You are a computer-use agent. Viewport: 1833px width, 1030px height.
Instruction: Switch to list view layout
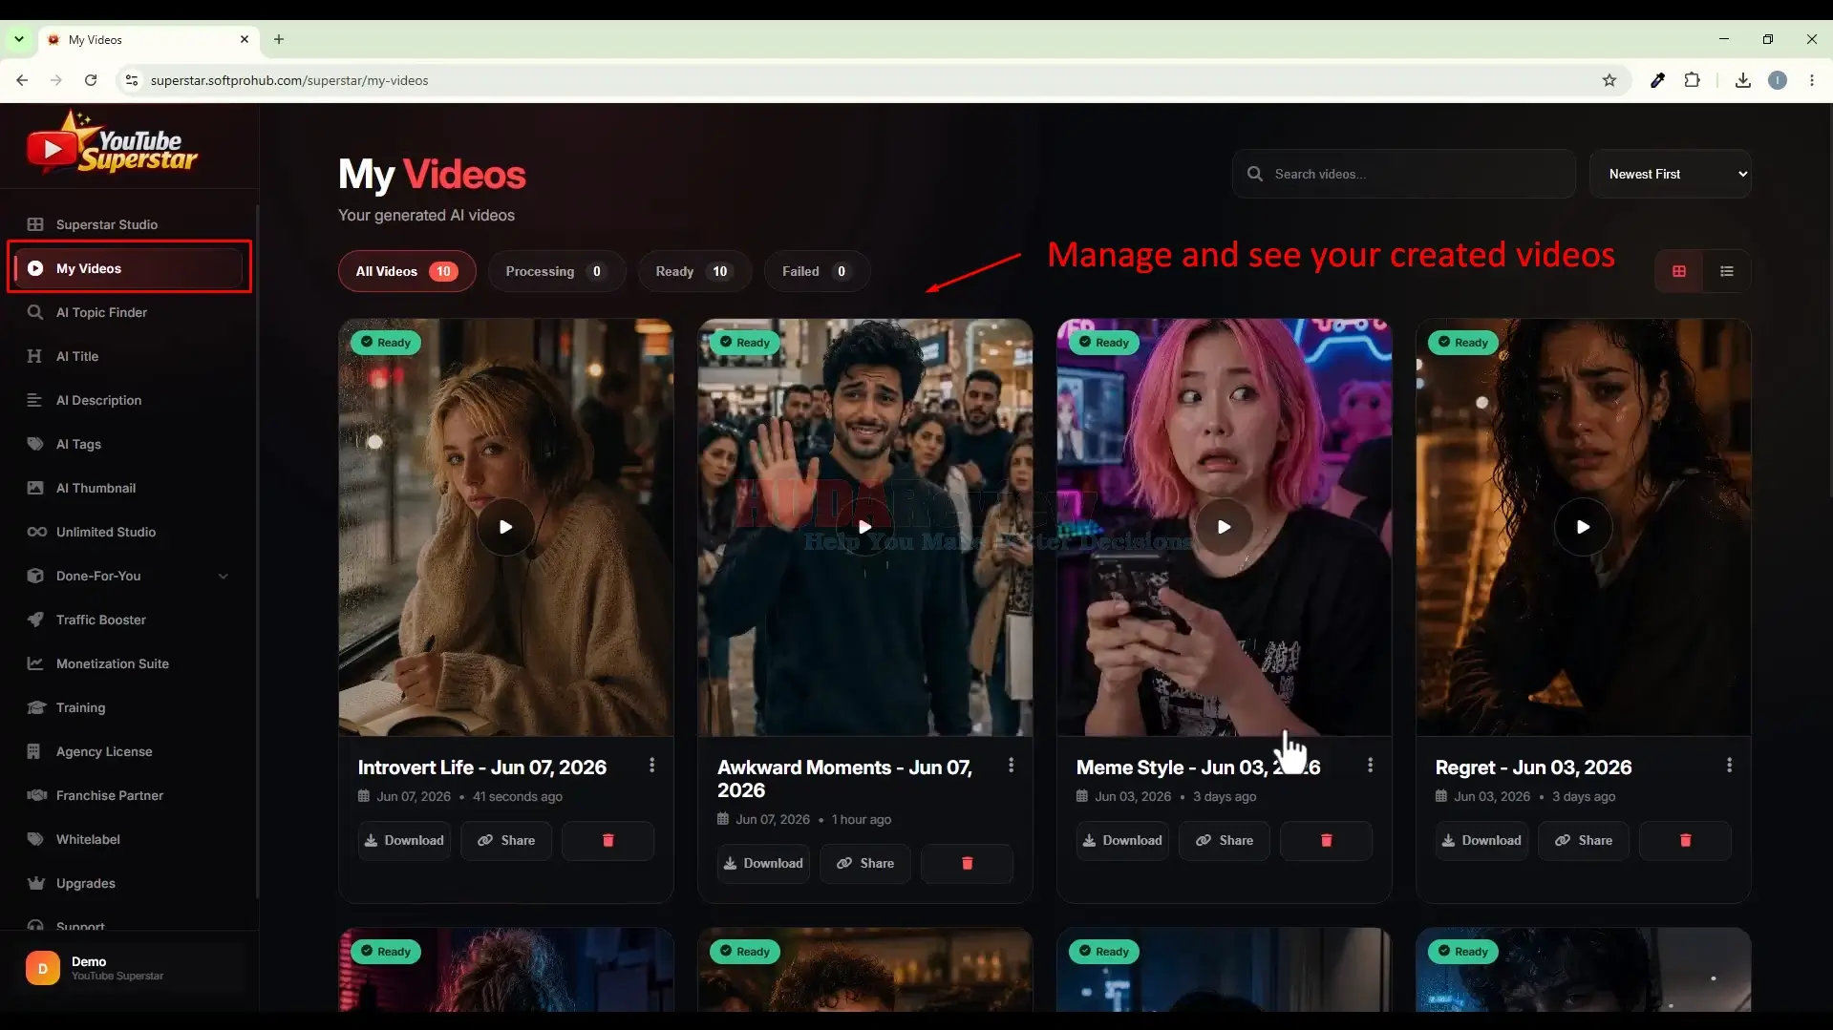pyautogui.click(x=1727, y=271)
